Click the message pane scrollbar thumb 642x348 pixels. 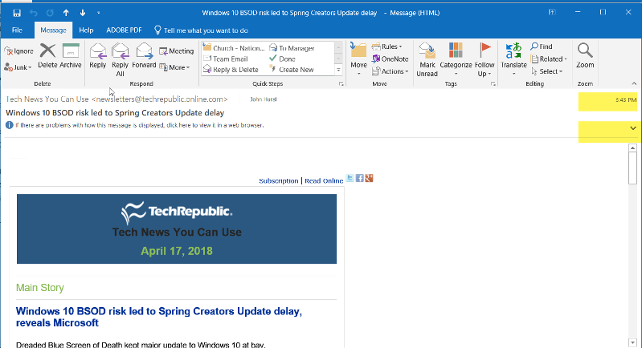(x=632, y=168)
